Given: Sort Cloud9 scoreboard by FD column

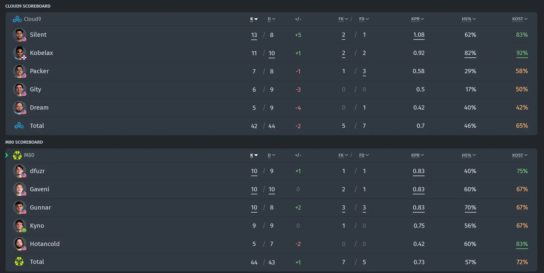Looking at the screenshot, I should click(x=364, y=19).
